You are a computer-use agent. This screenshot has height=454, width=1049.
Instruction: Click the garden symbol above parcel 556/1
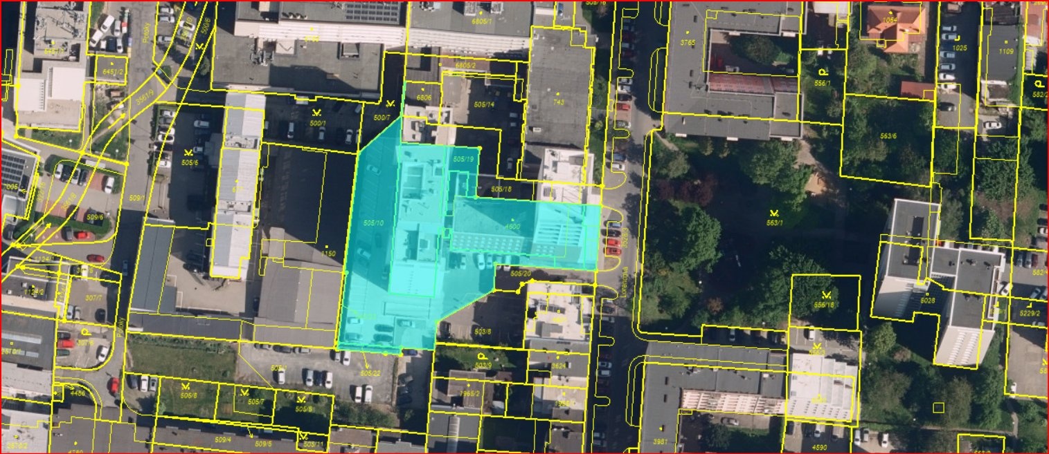tap(823, 73)
